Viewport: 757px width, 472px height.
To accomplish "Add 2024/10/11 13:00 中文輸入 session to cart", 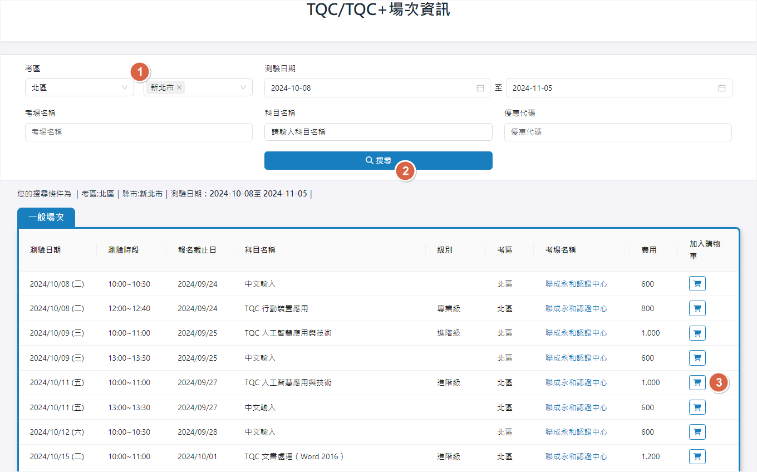I will pos(697,407).
